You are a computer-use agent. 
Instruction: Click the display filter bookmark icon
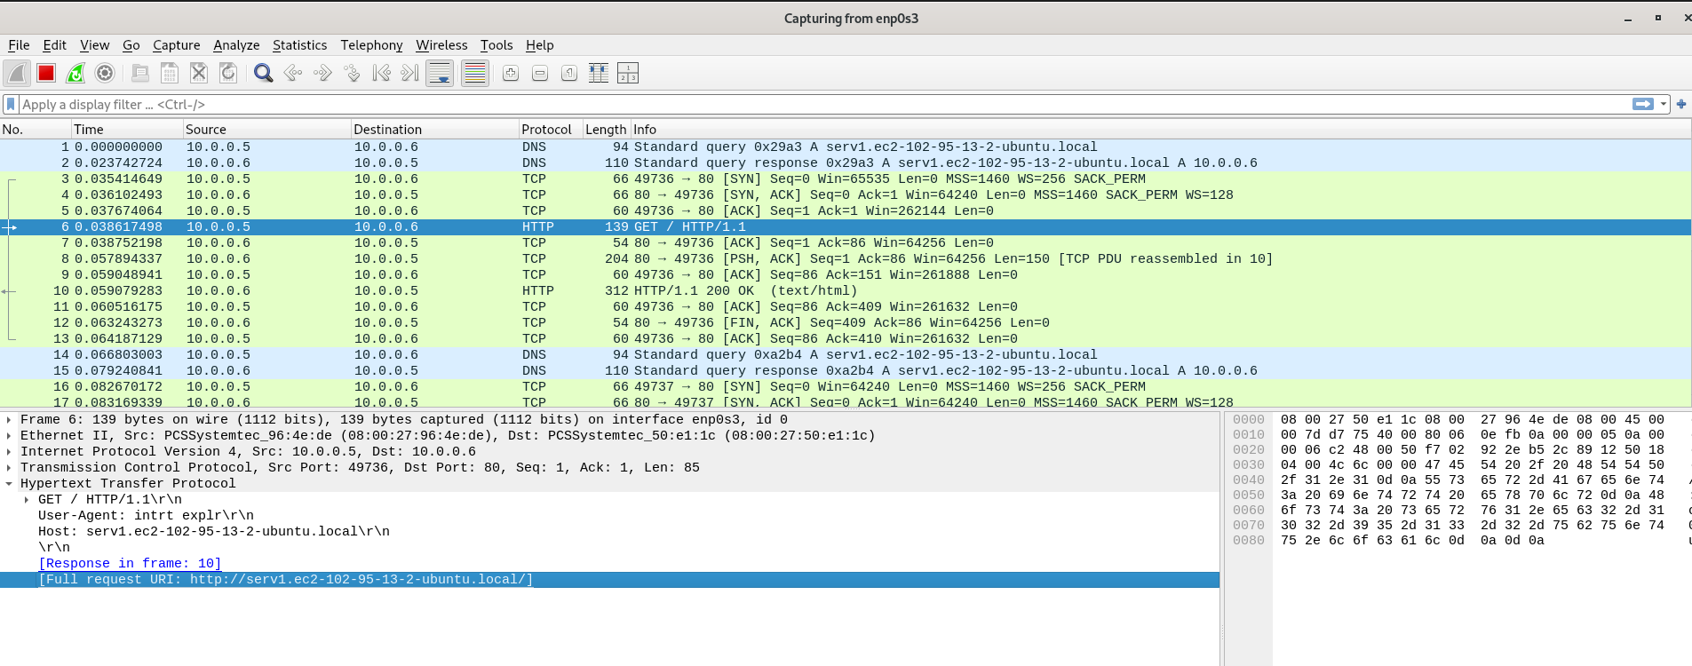pyautogui.click(x=11, y=105)
